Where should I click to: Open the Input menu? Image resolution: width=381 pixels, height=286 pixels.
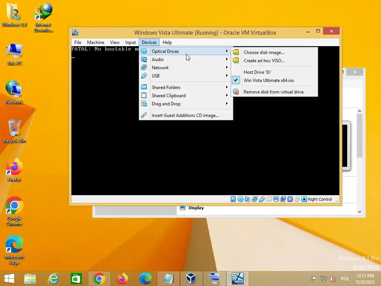(131, 42)
